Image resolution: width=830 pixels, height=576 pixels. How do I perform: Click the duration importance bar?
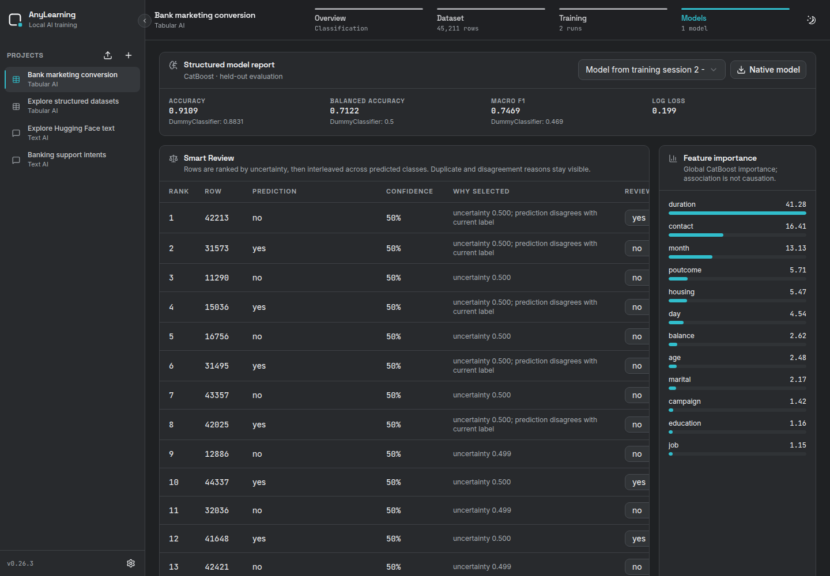coord(737,213)
